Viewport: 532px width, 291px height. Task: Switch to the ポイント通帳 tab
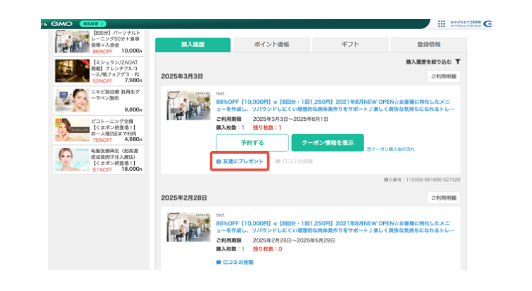click(x=272, y=44)
